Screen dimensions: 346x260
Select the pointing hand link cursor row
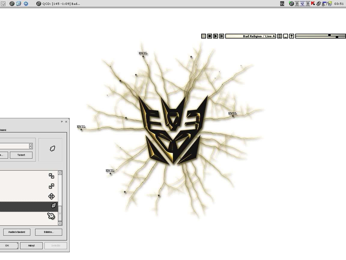coord(29,216)
